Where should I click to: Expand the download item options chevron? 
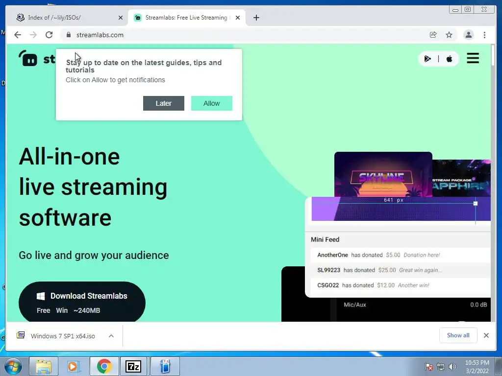[111, 336]
